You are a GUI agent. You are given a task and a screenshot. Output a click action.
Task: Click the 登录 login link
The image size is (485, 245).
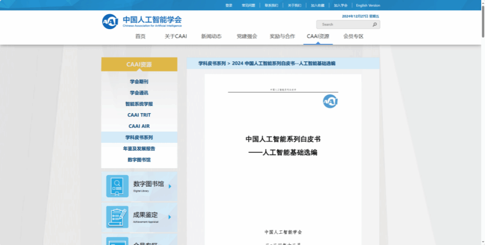pos(229,5)
